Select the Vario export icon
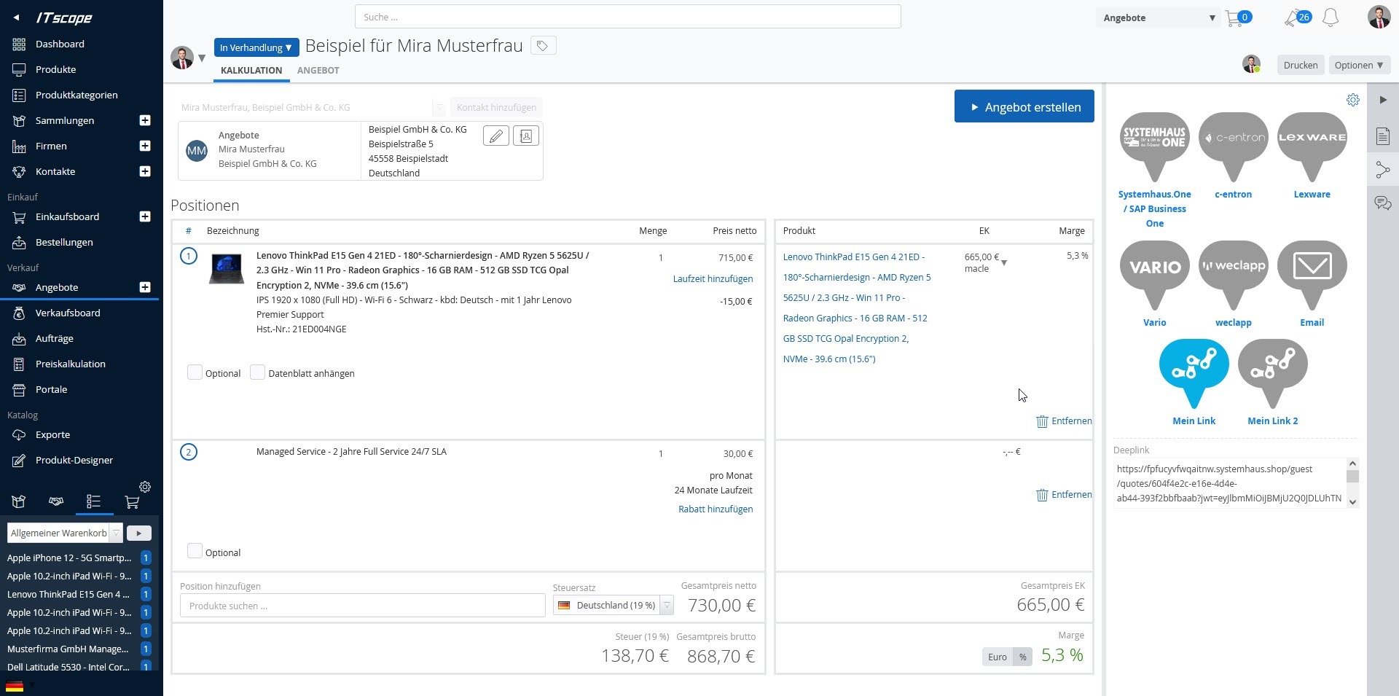 click(1155, 274)
